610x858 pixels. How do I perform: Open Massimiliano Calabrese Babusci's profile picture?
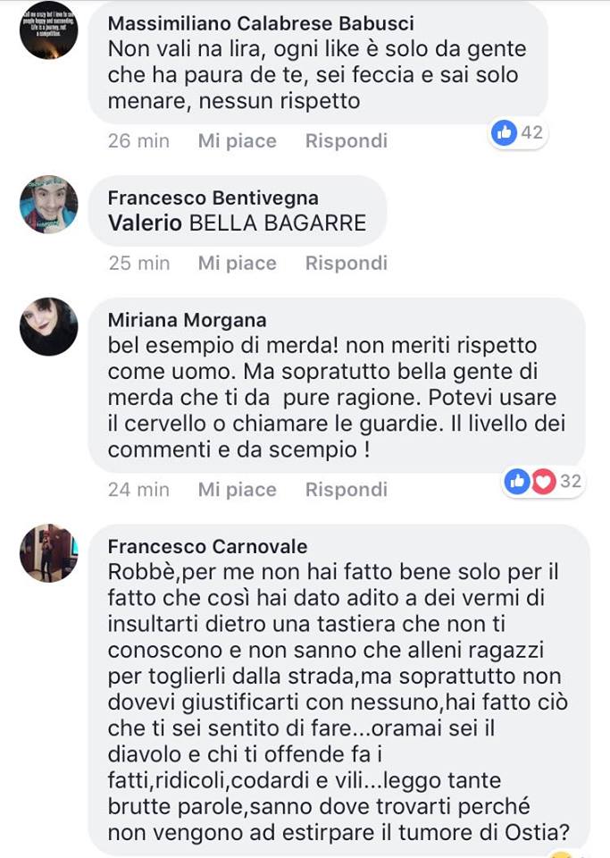[48, 29]
